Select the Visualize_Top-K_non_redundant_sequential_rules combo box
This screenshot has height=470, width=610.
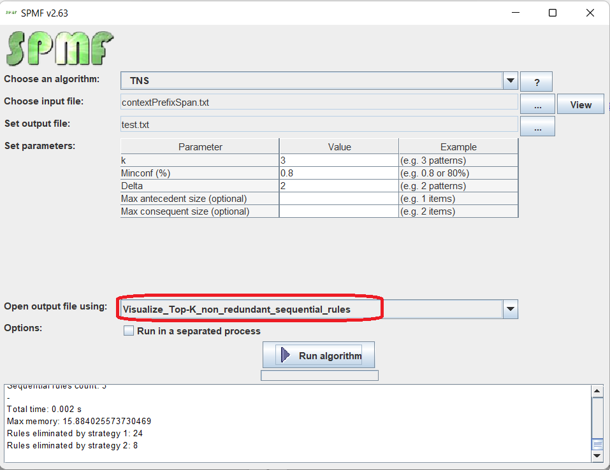[x=249, y=310]
